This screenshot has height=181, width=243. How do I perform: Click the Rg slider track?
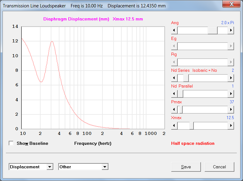click(x=202, y=62)
